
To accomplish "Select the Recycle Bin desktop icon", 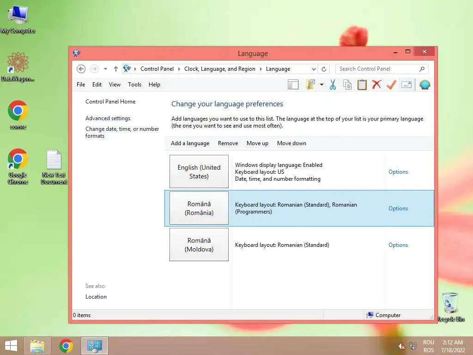I will tap(451, 307).
